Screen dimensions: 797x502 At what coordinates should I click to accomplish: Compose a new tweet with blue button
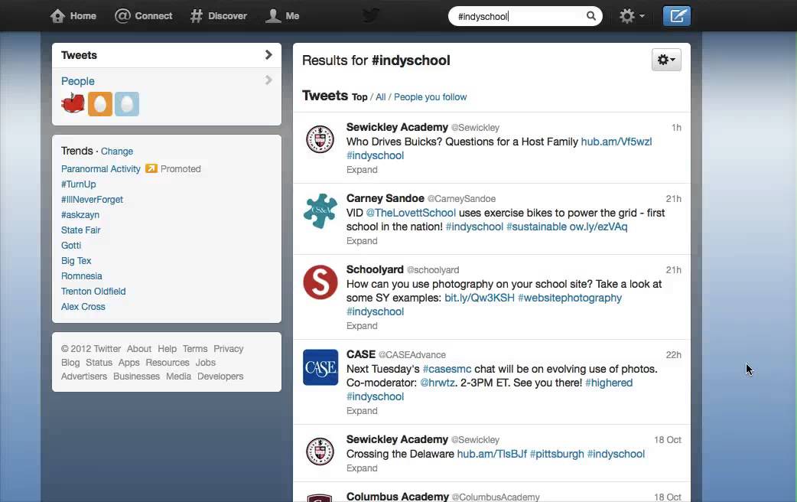(x=677, y=16)
